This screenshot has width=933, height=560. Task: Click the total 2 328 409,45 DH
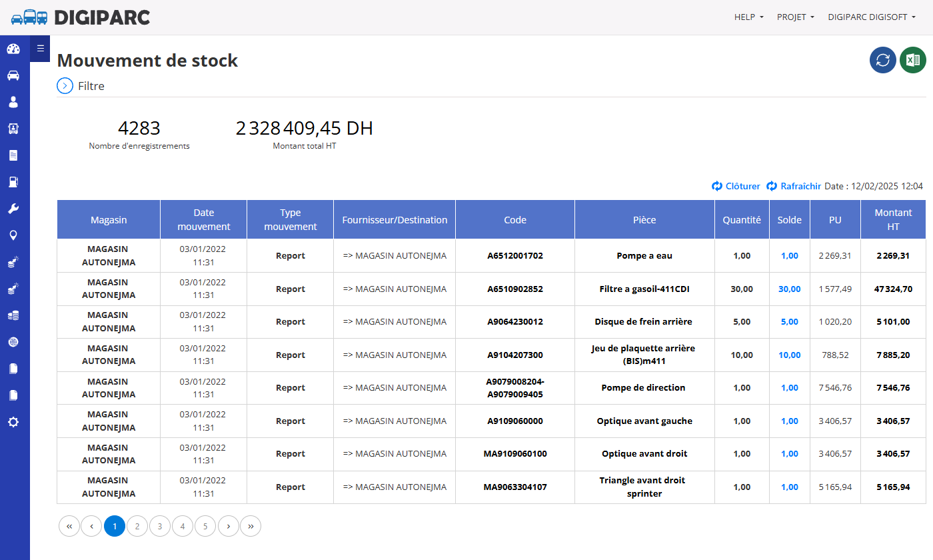(x=305, y=128)
